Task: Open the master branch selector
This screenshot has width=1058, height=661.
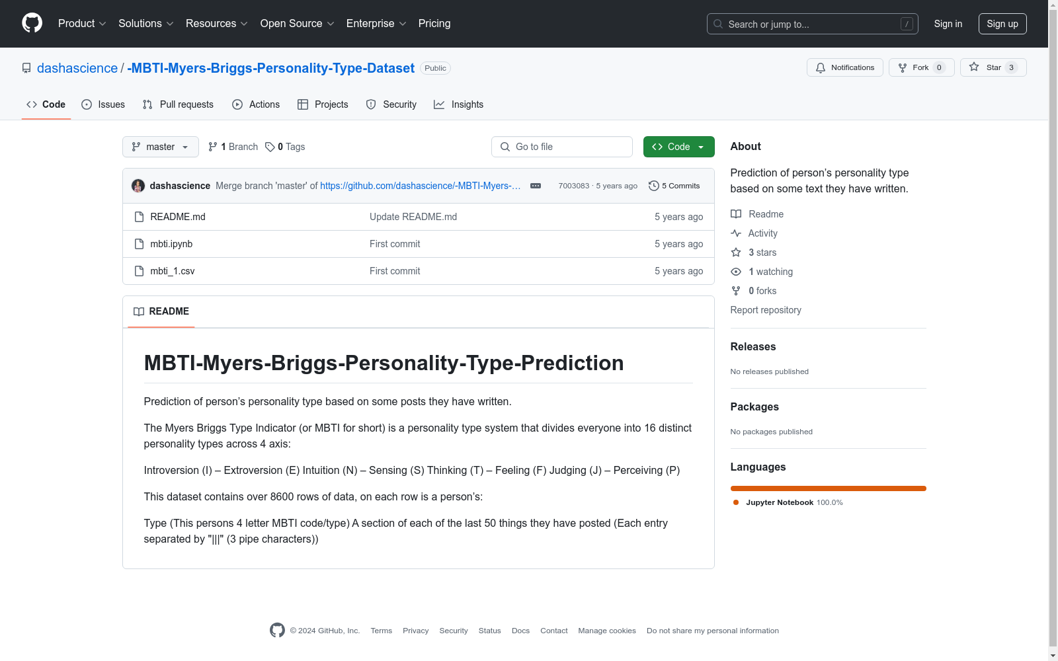Action: 161,147
